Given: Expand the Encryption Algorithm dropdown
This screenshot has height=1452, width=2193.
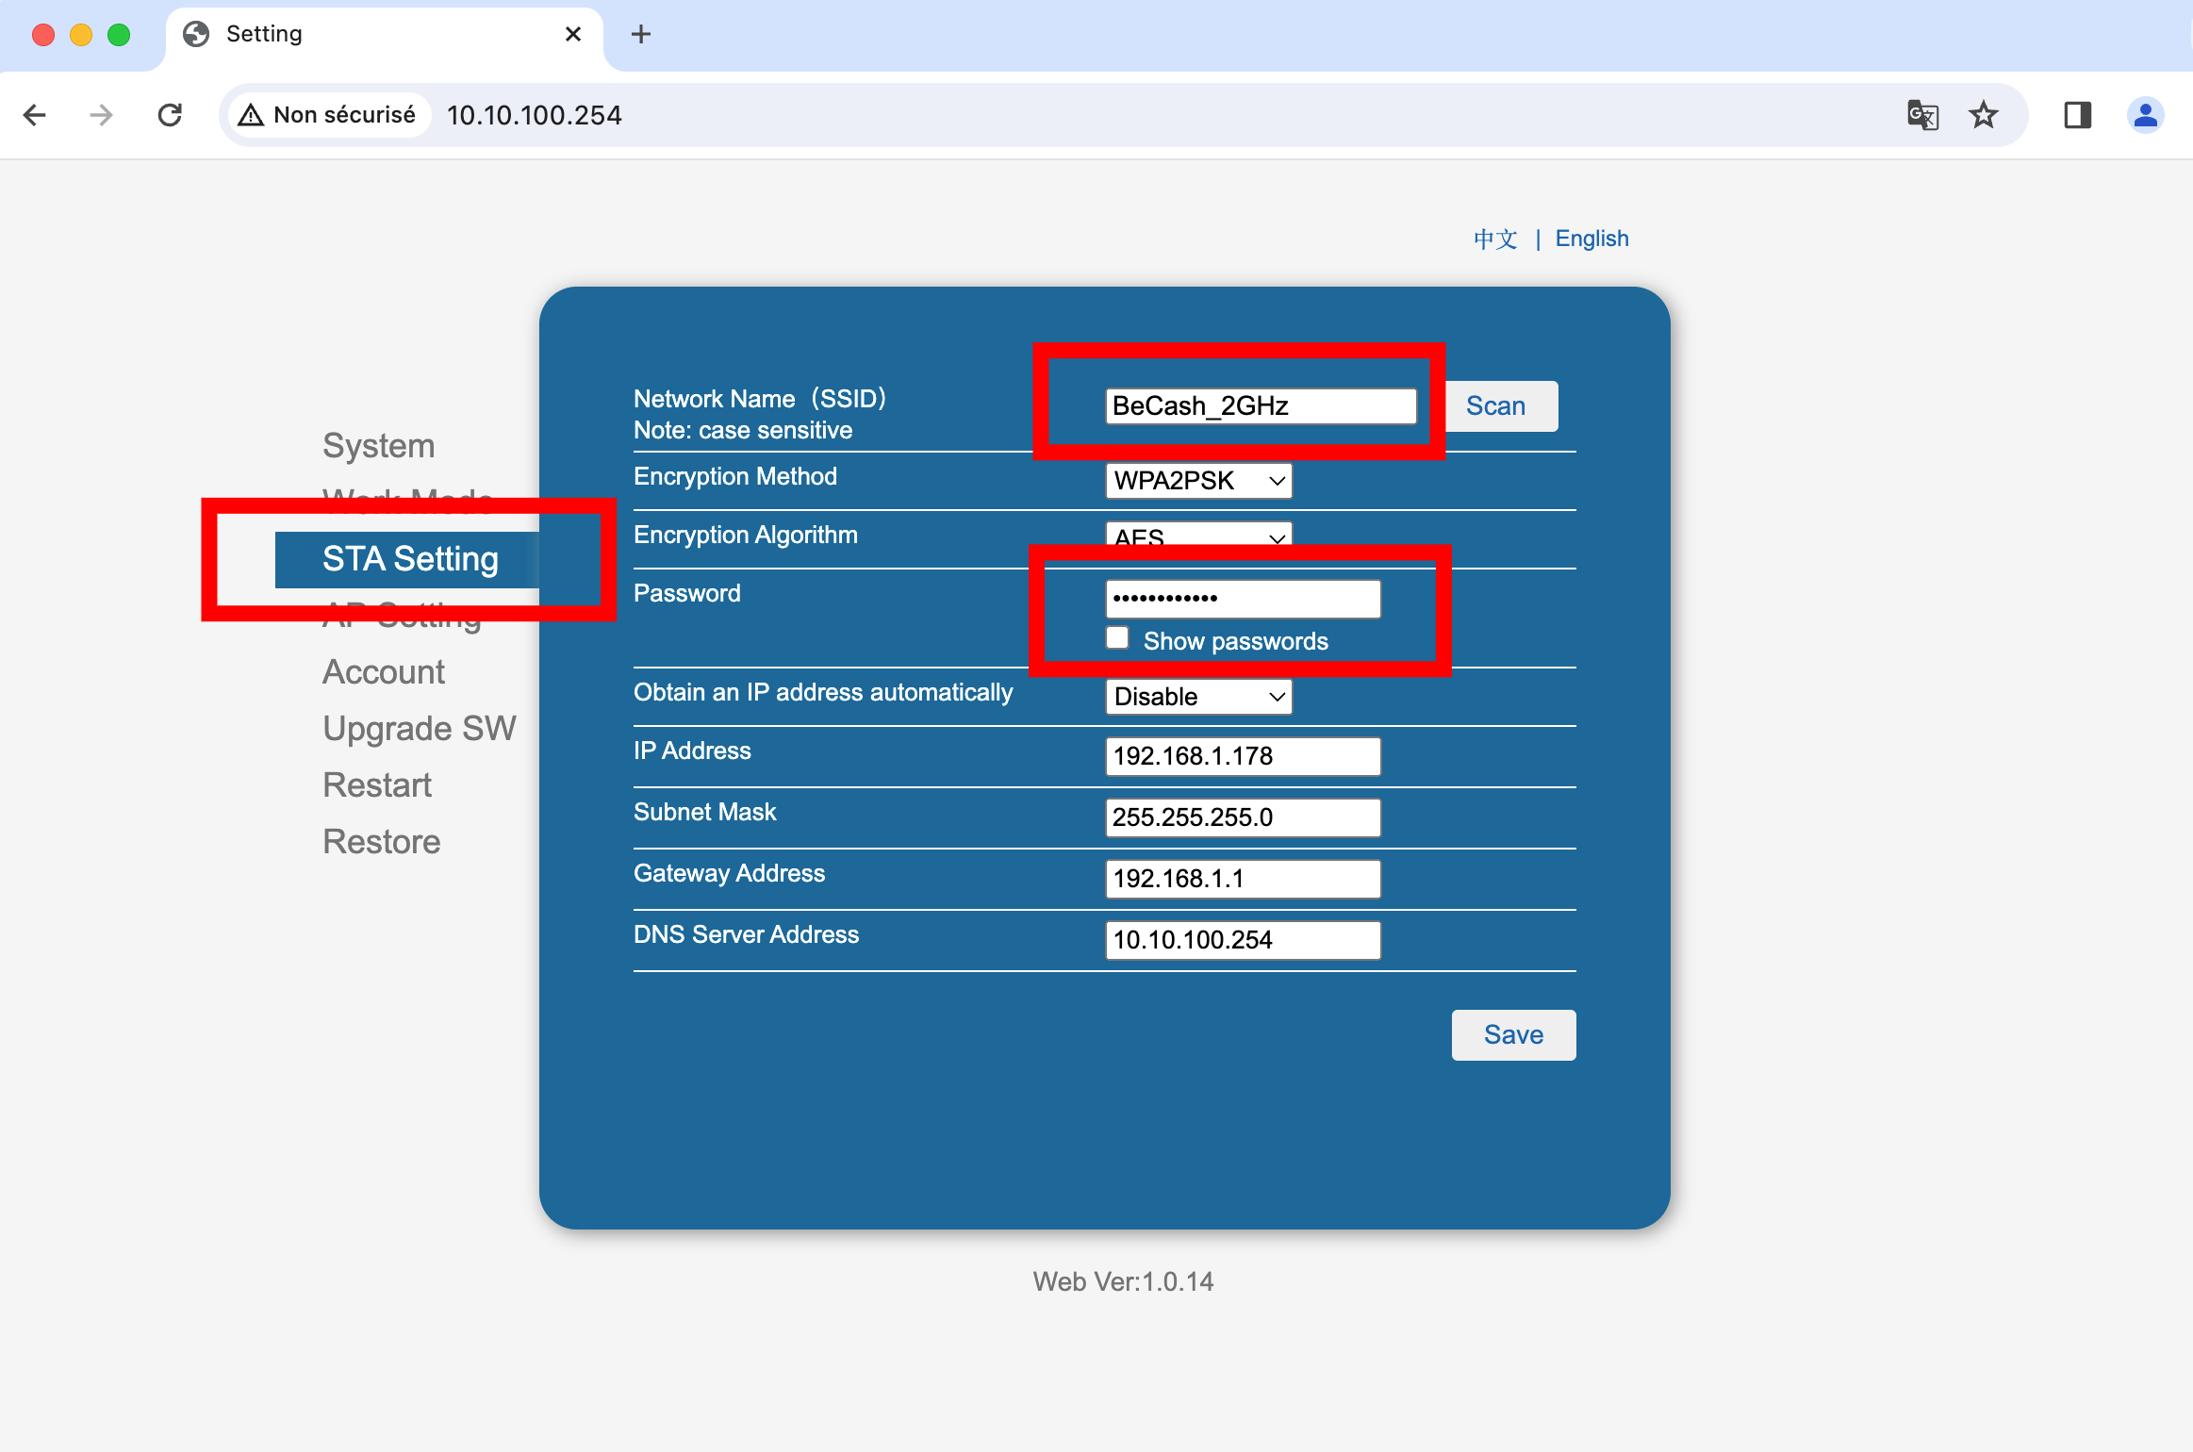Looking at the screenshot, I should click(1197, 536).
